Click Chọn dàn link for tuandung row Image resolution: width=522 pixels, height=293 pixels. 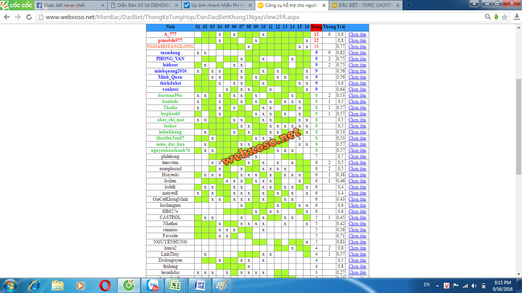coord(357,53)
